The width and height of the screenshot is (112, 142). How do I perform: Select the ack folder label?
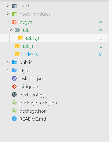click(x=26, y=30)
